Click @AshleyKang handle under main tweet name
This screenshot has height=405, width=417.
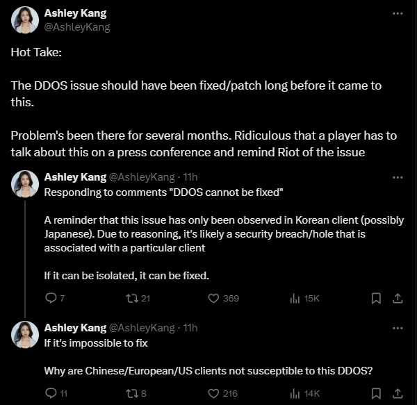76,27
